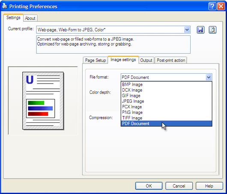Image resolution: width=227 pixels, height=194 pixels.
Task: Switch to the Settings tab
Action: point(13,17)
